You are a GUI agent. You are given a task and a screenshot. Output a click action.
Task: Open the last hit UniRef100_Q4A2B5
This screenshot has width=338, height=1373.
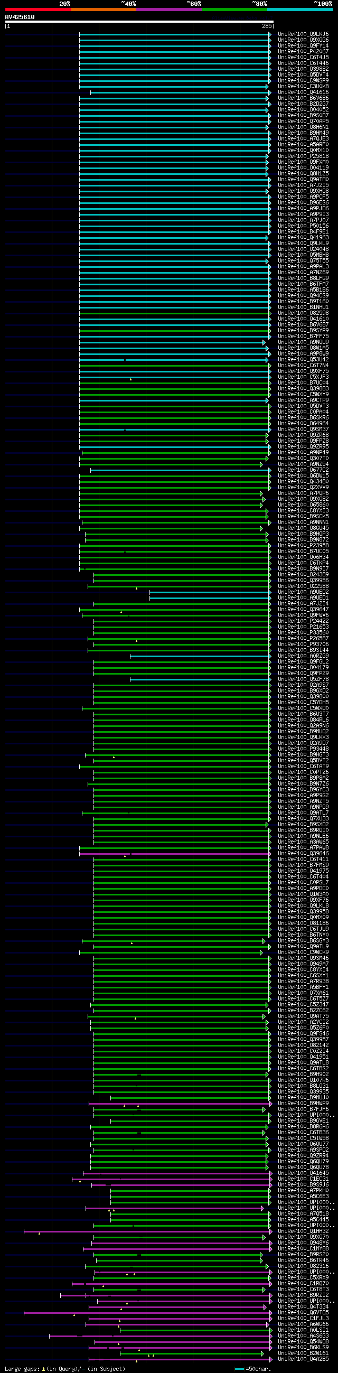pos(303,1360)
